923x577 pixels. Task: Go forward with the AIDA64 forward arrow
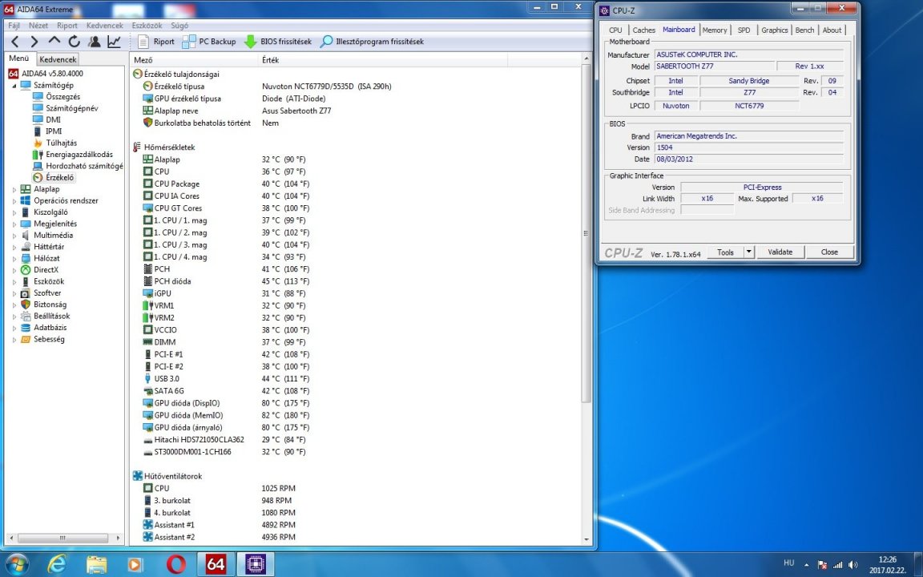(34, 41)
